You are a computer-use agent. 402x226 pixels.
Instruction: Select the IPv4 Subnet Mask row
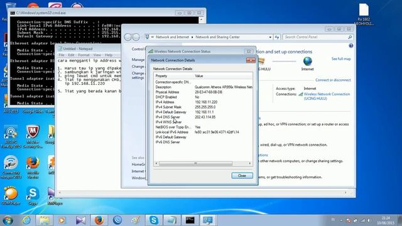(x=203, y=107)
